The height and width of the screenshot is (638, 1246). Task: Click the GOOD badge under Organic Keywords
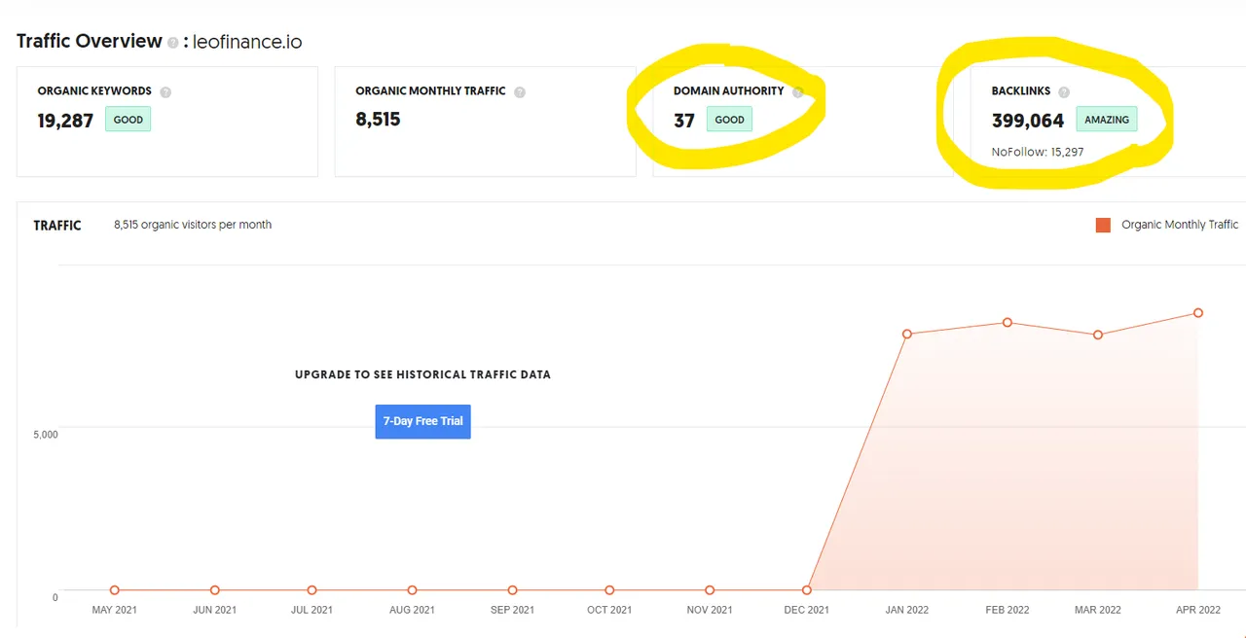click(x=128, y=120)
